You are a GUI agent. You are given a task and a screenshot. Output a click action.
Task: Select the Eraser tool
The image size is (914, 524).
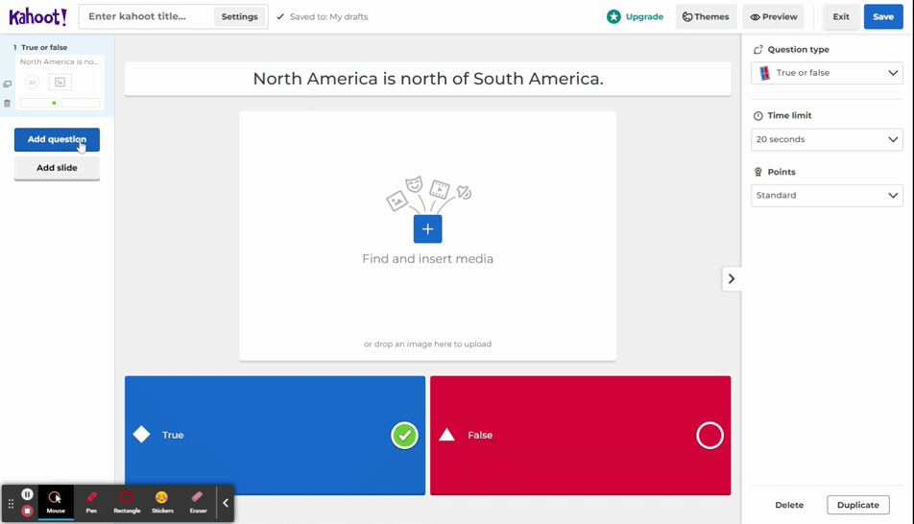198,502
